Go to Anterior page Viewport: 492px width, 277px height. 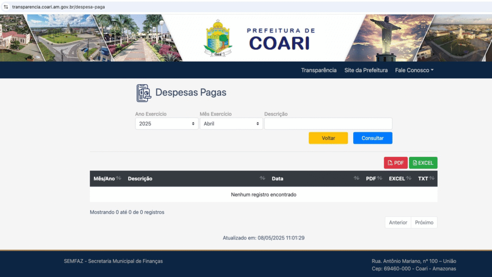click(398, 222)
